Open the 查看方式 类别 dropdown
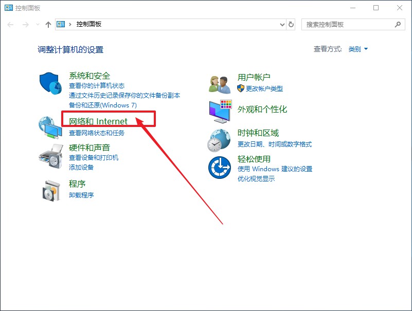The image size is (412, 311). point(357,49)
